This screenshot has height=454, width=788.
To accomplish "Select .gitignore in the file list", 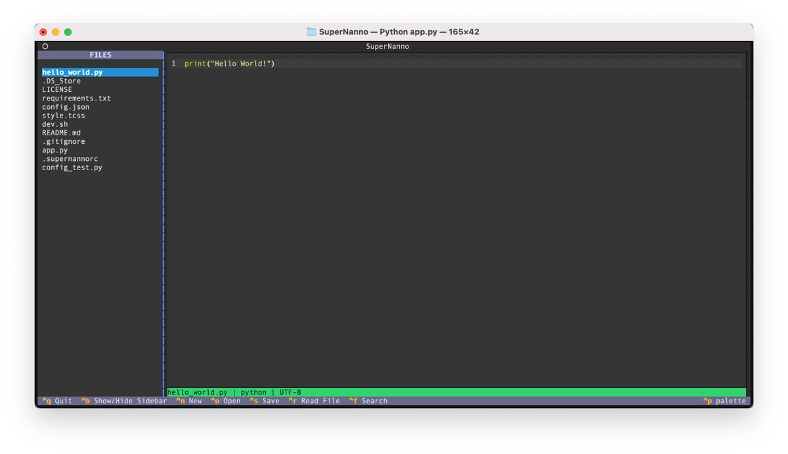I will point(64,141).
